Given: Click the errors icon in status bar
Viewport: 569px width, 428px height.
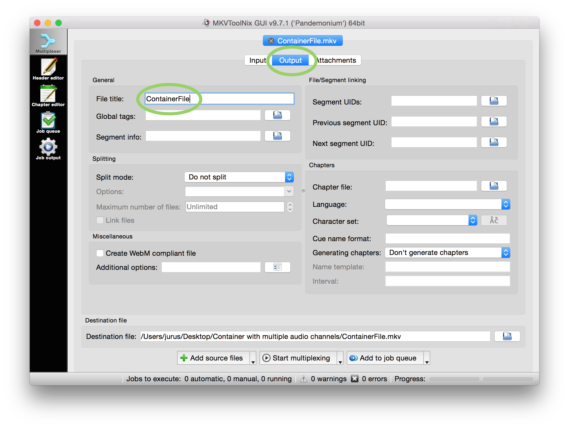Looking at the screenshot, I should point(354,379).
